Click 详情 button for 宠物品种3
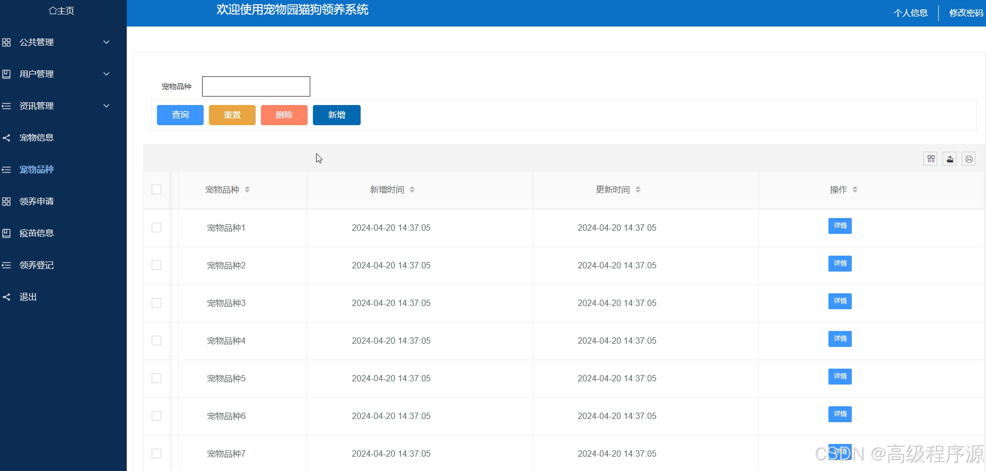The height and width of the screenshot is (471, 986). coord(840,301)
